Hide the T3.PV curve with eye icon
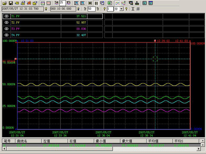This screenshot has height=154, width=206. [x=7, y=29]
